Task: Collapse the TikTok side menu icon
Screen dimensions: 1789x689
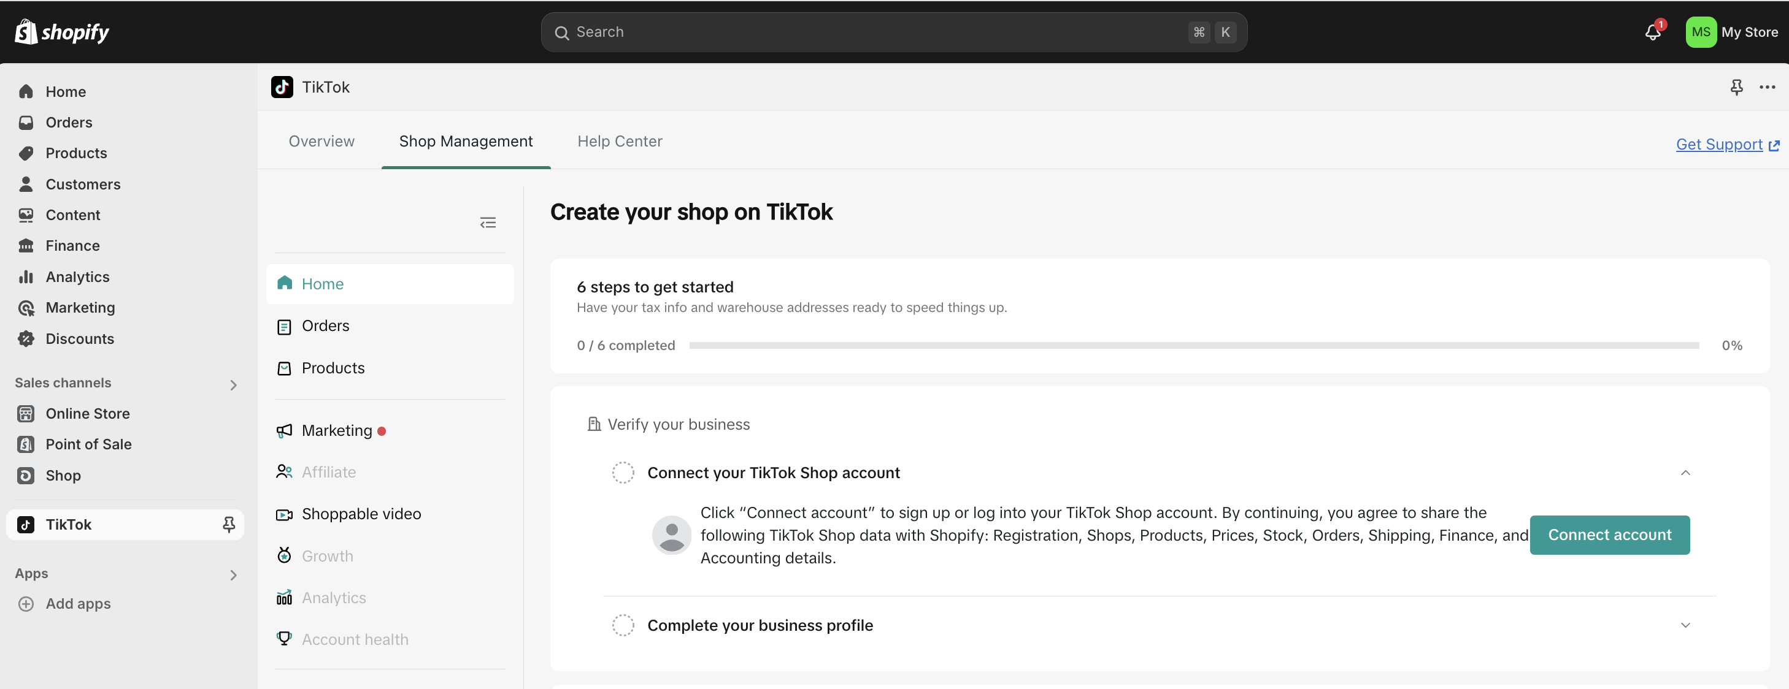Action: coord(488,223)
